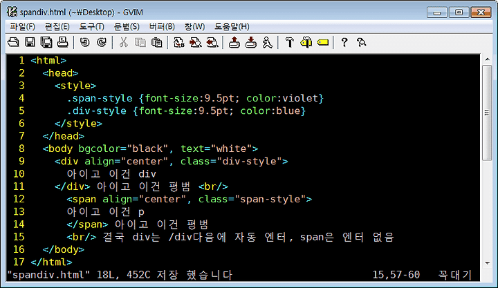Close the GVIM window
Viewport: 498px width, 288px height.
[x=481, y=12]
